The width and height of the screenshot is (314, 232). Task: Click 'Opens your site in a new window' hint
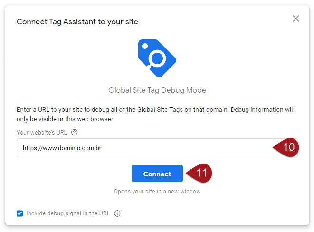pyautogui.click(x=157, y=192)
